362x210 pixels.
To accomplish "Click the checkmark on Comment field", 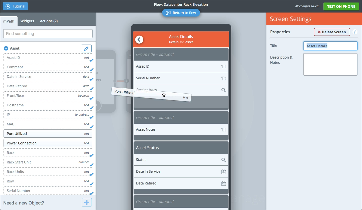I will [x=92, y=70].
